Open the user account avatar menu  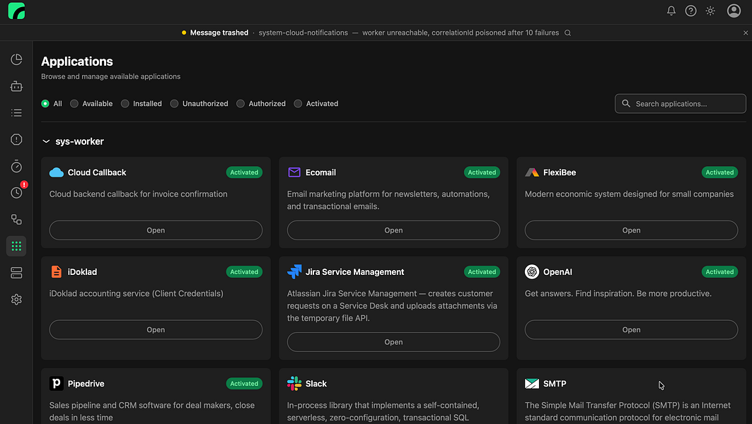734,11
